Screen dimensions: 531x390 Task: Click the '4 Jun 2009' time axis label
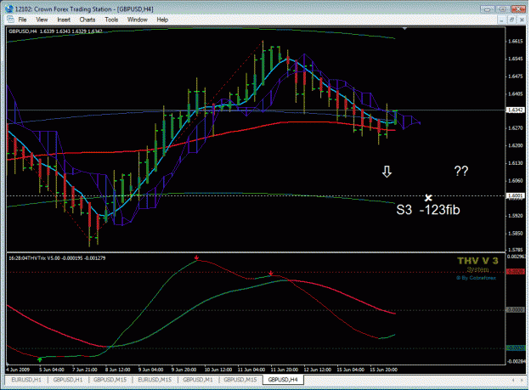(18, 370)
